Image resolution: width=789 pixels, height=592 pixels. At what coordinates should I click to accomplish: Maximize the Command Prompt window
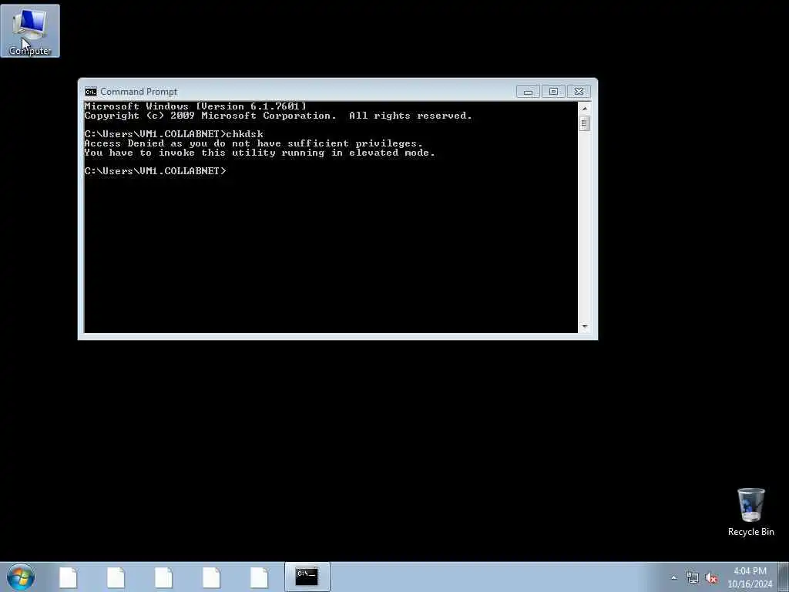[x=553, y=92]
